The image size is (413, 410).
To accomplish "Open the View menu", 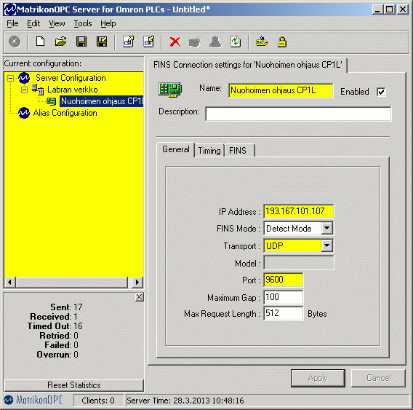I will pyautogui.click(x=57, y=23).
